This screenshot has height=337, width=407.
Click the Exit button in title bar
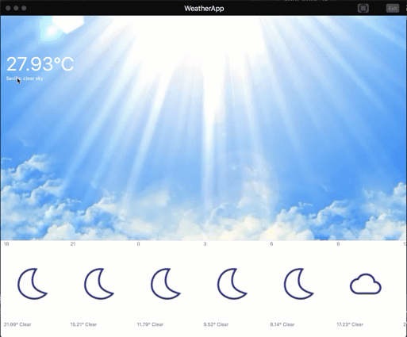pos(393,9)
